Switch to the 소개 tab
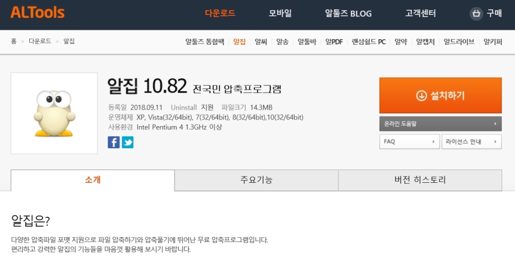The height and width of the screenshot is (259, 515). [93, 180]
